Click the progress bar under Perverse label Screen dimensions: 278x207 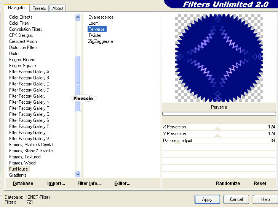219,114
